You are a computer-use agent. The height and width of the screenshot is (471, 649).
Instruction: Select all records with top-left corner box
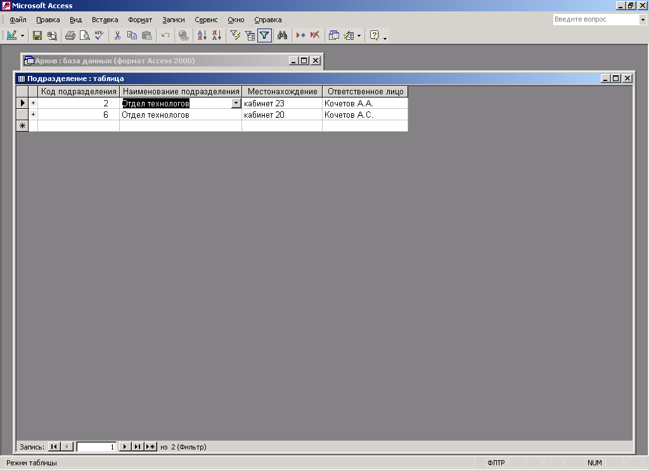point(22,91)
